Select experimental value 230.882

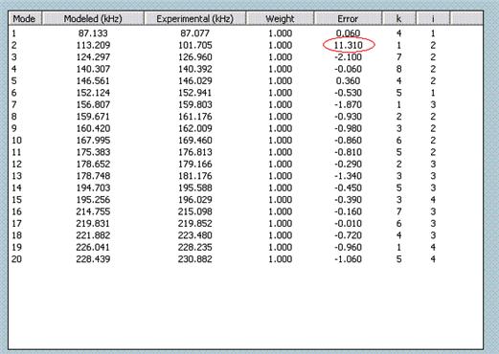[x=194, y=259]
